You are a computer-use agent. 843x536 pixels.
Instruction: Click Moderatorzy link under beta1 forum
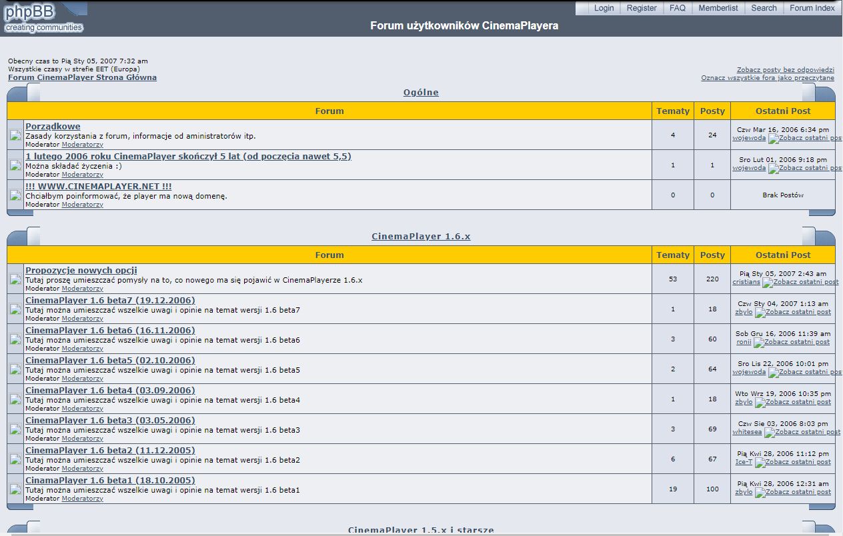[x=83, y=499]
